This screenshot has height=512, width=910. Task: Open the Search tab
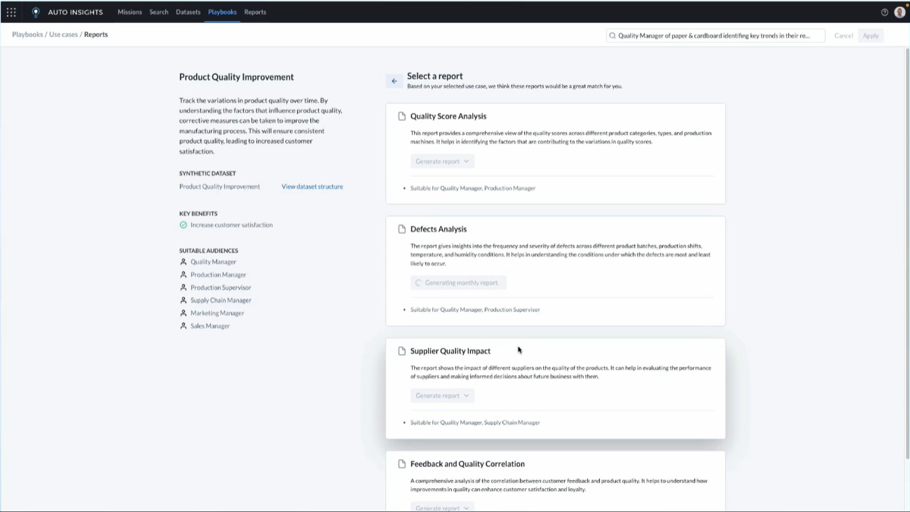pos(159,12)
